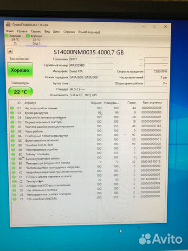Click status icon for Нестабильные сектора
The width and height of the screenshot is (188, 251).
coord(14,190)
